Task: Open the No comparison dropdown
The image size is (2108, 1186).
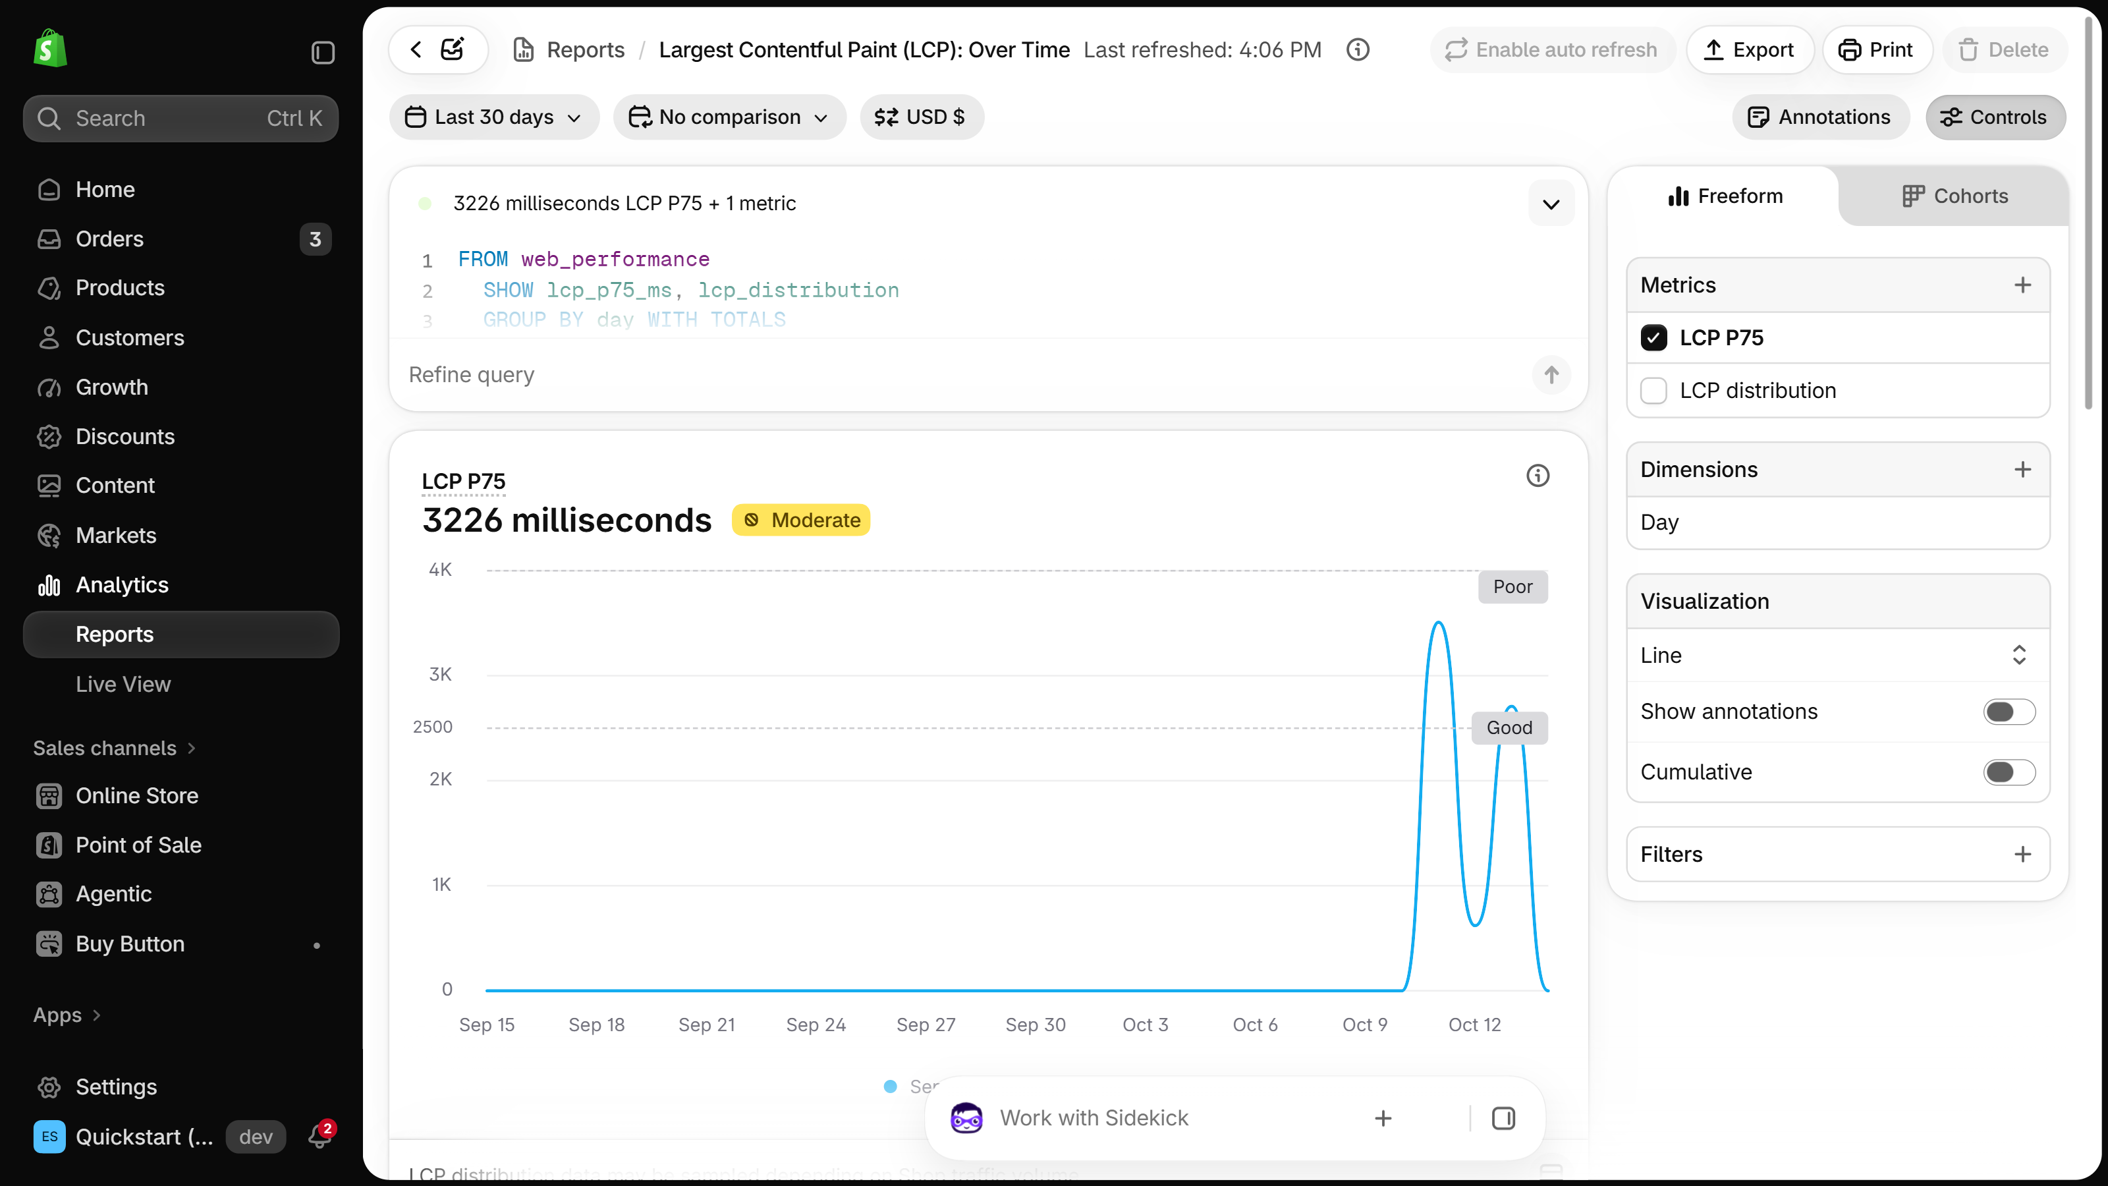Action: [x=729, y=117]
